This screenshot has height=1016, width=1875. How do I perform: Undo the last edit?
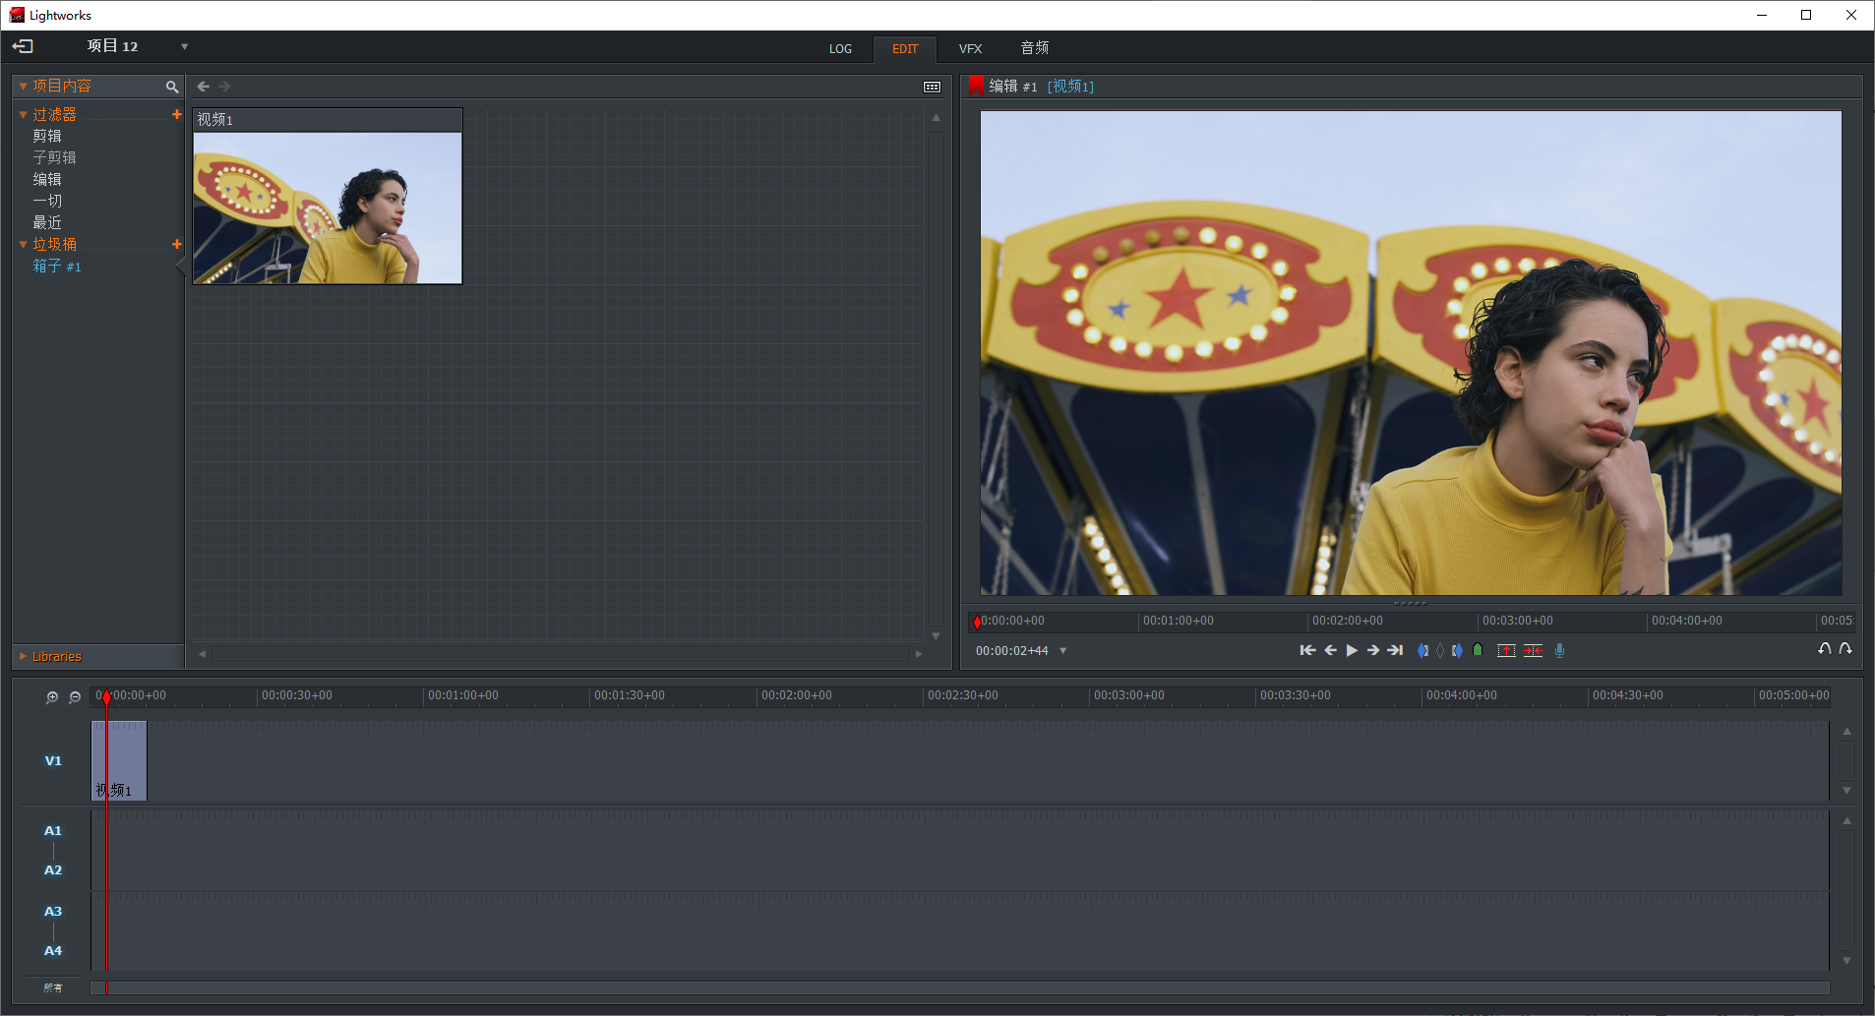pos(1825,649)
